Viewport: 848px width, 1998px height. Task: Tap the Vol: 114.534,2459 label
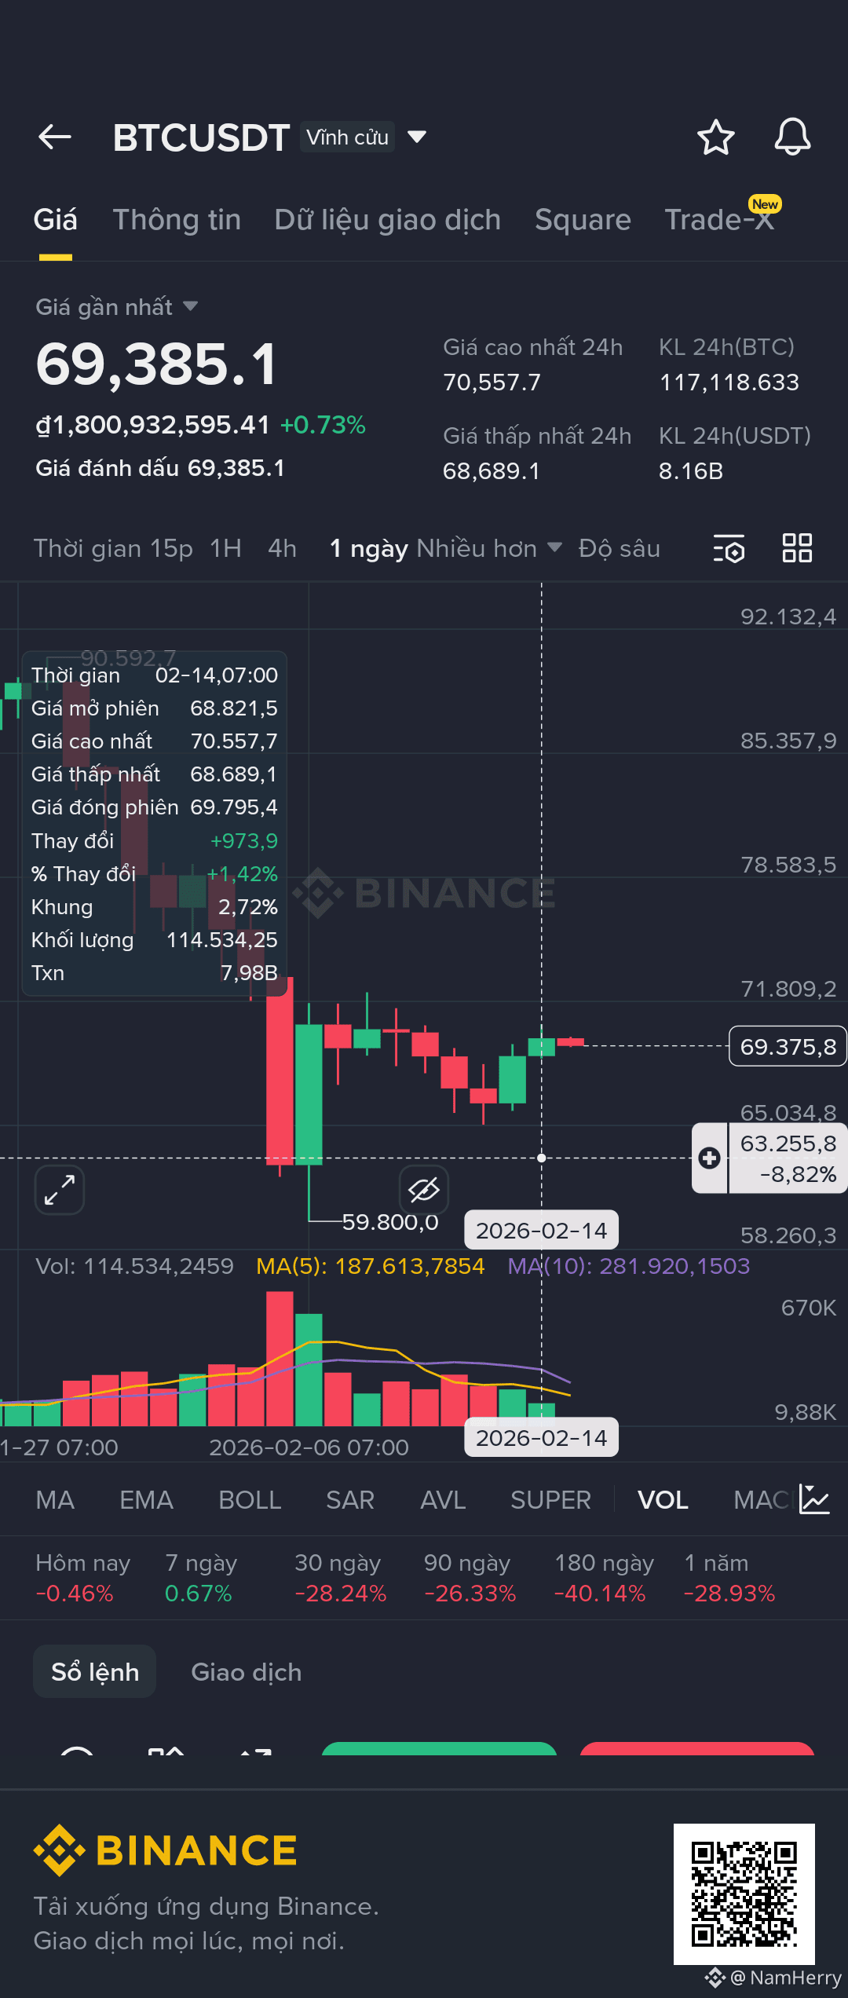click(x=135, y=1266)
